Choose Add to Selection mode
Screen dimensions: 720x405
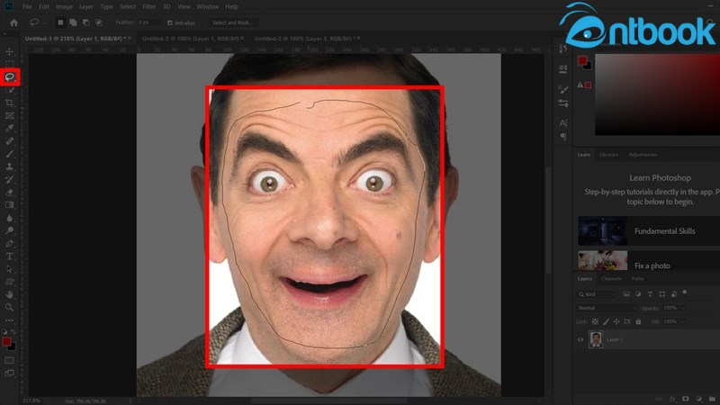click(x=73, y=22)
